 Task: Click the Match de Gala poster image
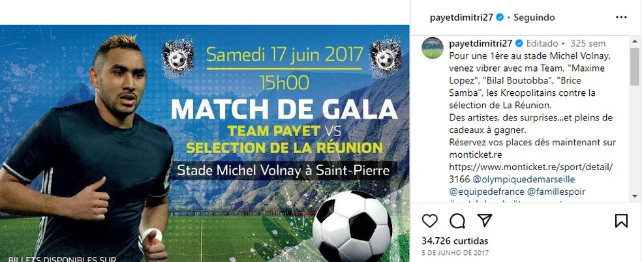[205, 143]
